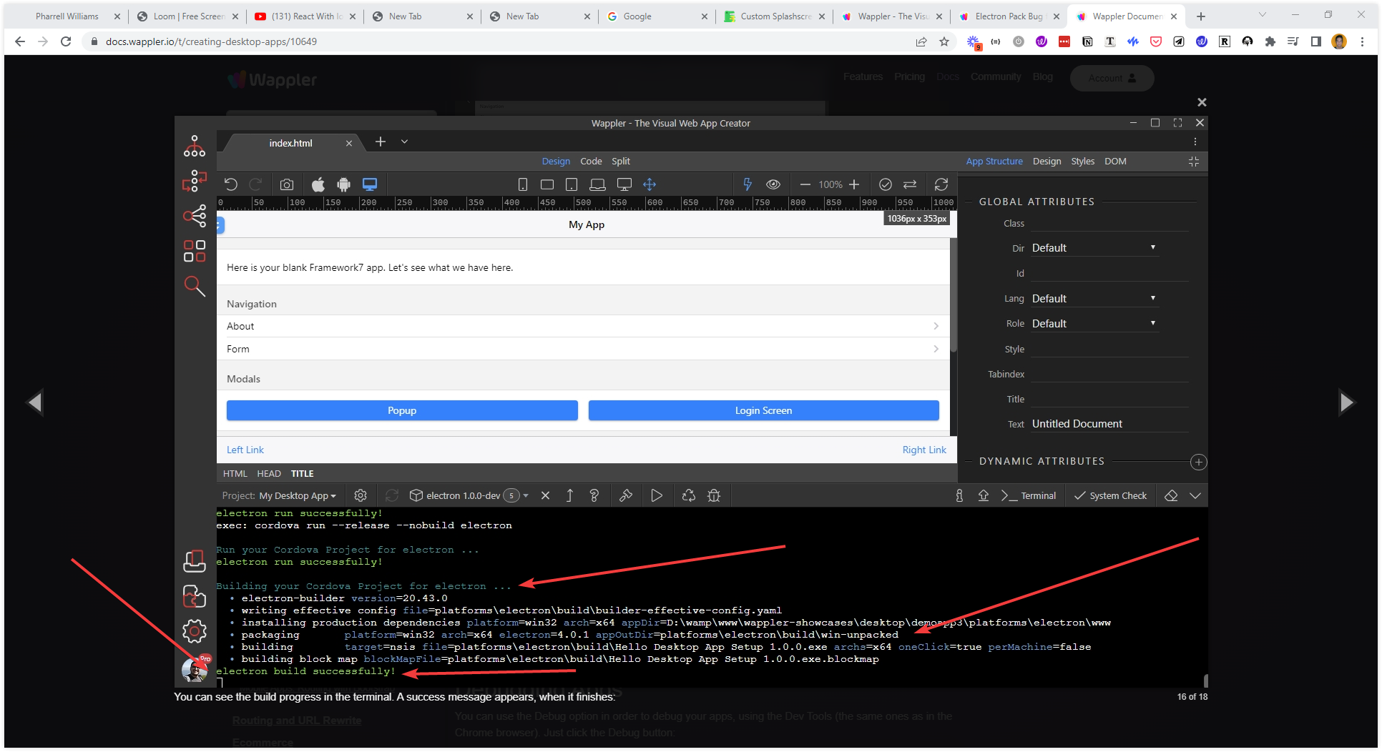Open the settings gear in Wappler's left sidebar

(194, 631)
